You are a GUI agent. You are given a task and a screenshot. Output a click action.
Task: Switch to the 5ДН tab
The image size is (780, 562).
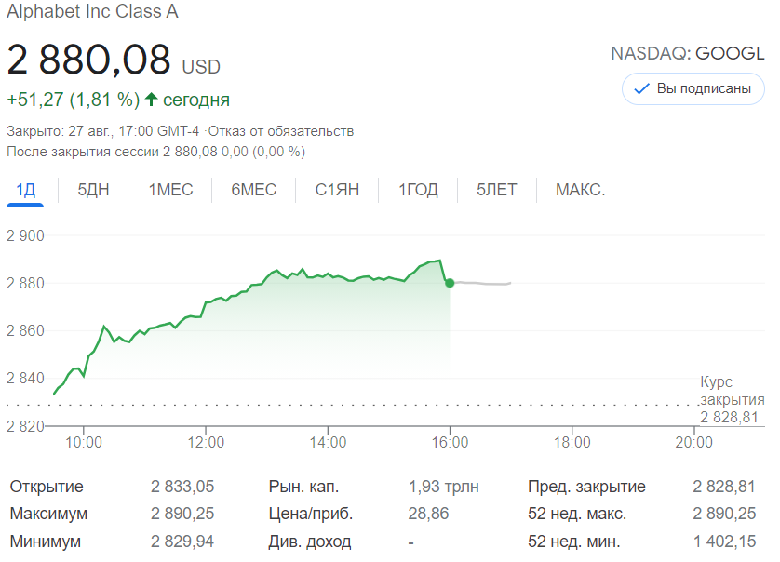click(93, 190)
